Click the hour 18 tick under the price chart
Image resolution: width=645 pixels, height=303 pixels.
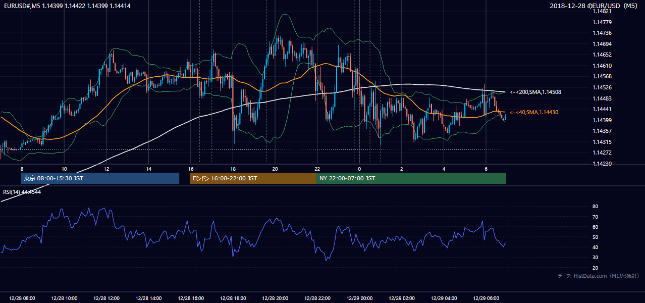[x=233, y=169]
